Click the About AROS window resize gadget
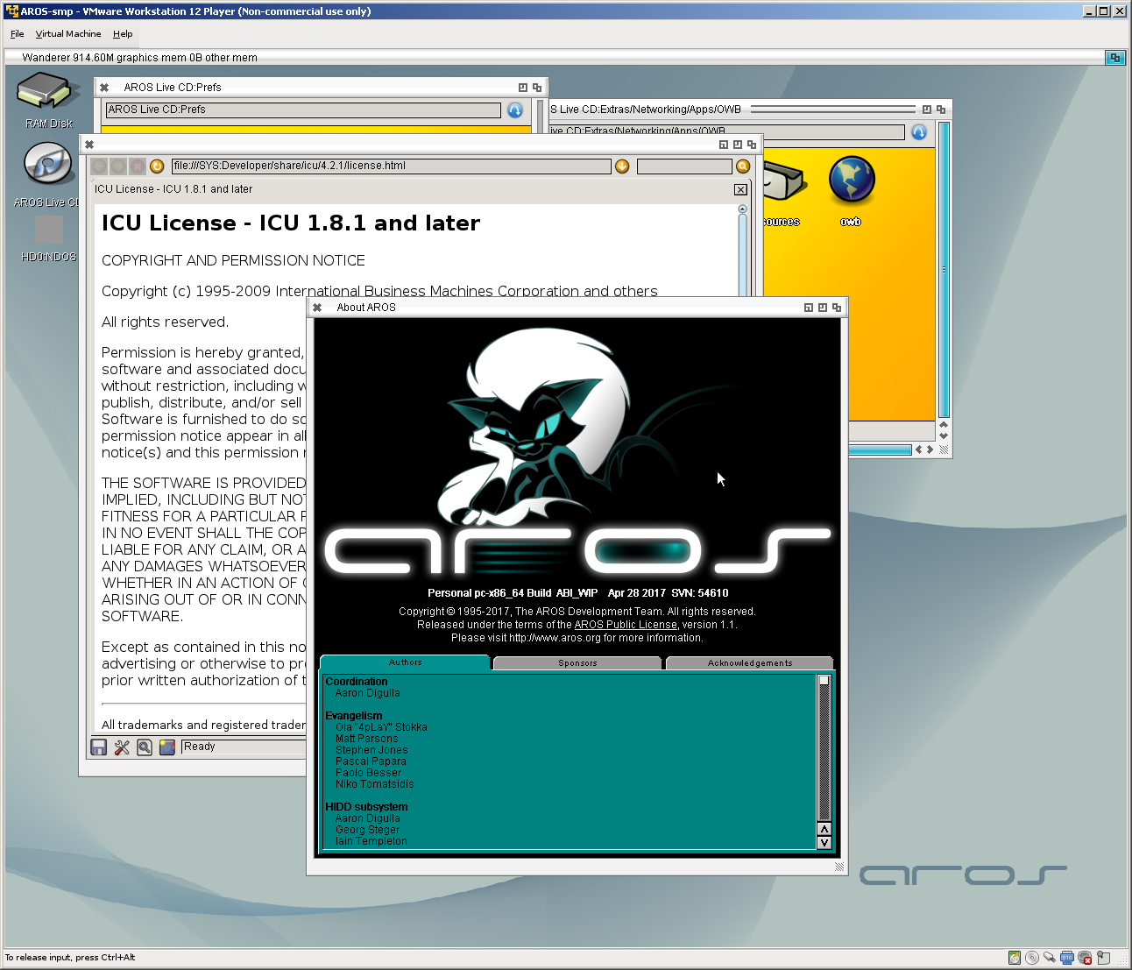1132x970 pixels. 839,867
